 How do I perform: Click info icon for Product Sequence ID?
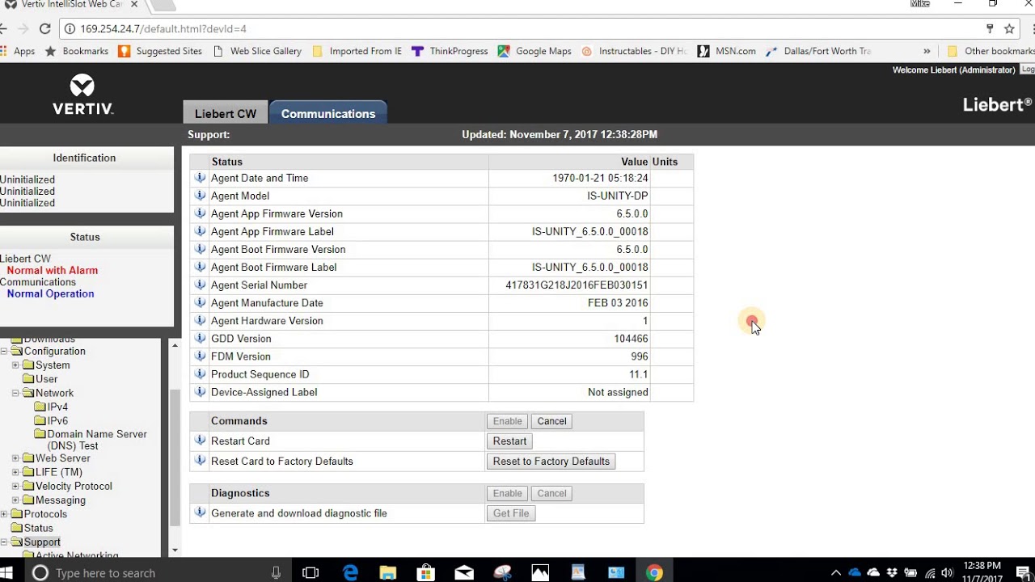pos(200,373)
